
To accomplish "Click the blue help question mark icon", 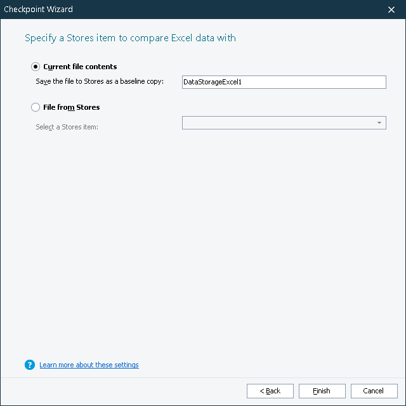I will point(29,365).
